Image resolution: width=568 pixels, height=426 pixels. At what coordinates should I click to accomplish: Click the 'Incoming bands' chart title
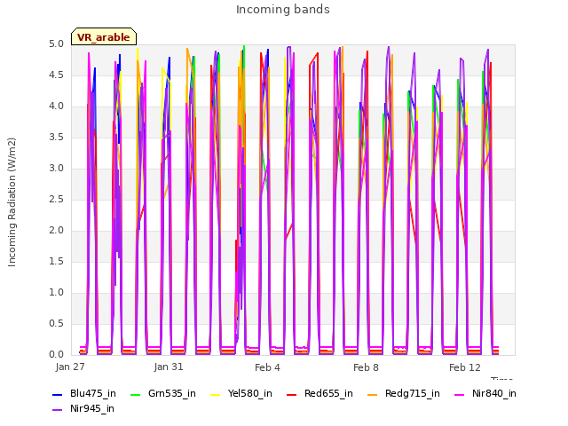click(283, 10)
